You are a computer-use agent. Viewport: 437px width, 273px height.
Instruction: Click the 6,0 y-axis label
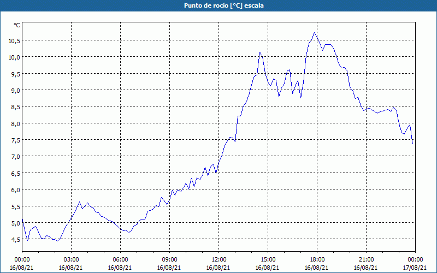click(16, 190)
